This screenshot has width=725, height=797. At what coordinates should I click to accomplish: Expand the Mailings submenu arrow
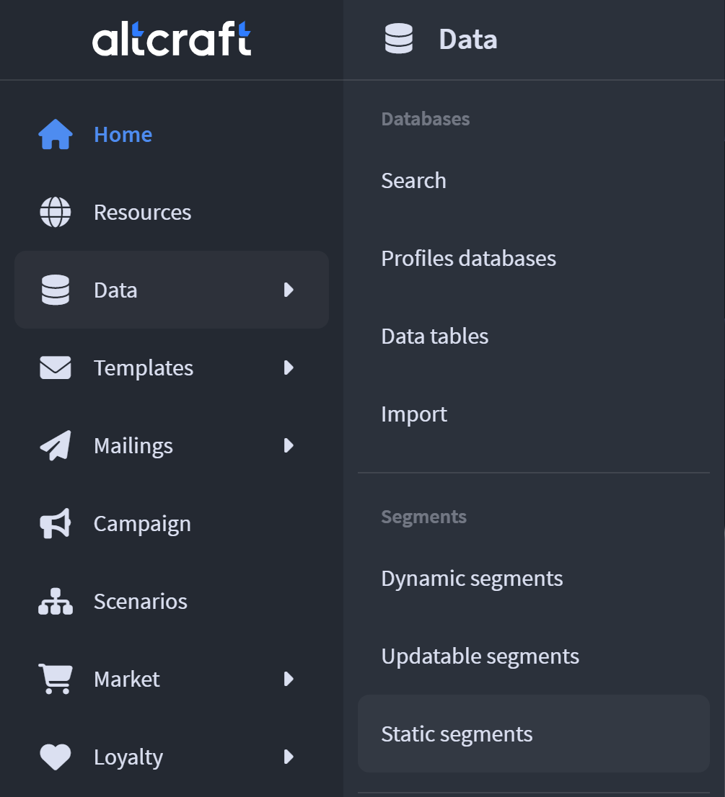point(289,446)
